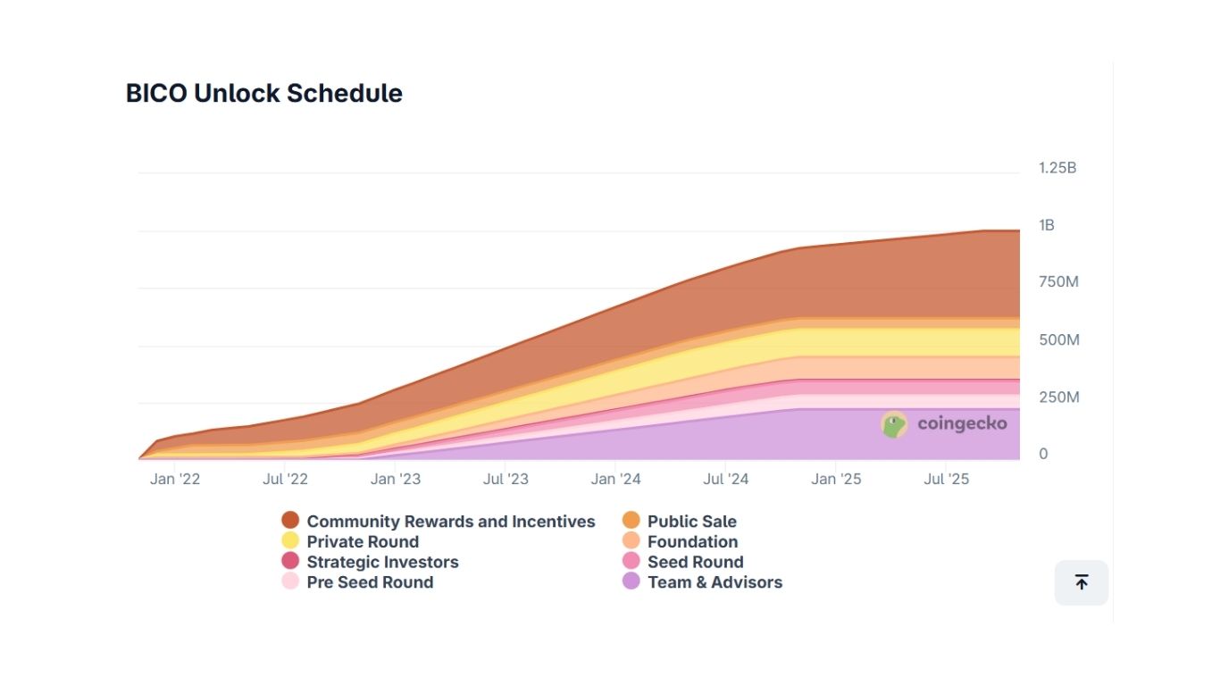This screenshot has width=1220, height=686.
Task: Toggle Community Rewards and Incentives legend series
Action: coord(450,522)
